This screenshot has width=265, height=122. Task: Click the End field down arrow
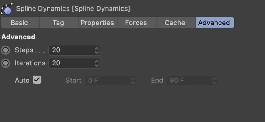[214, 83]
